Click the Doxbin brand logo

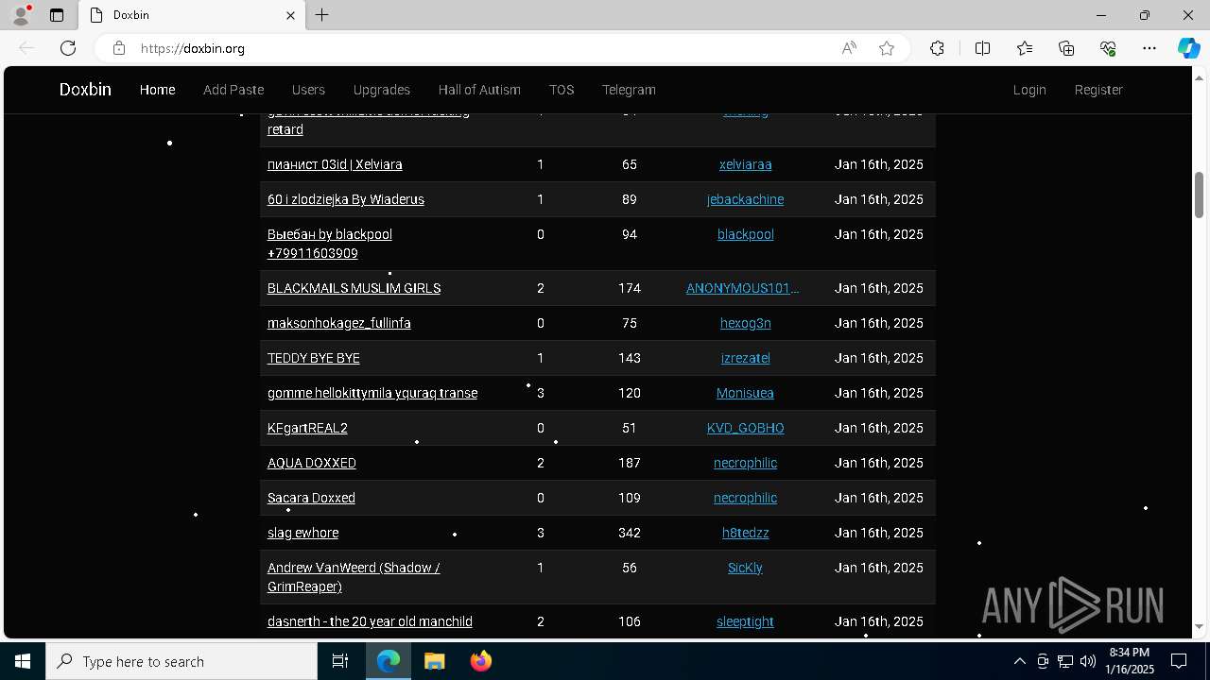pos(85,90)
